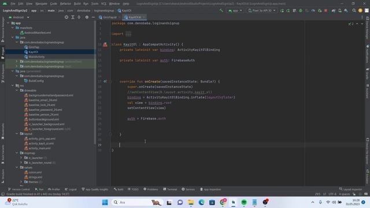370x208 pixels.
Task: Click the onCreate override gutter icon
Action: (x=105, y=81)
